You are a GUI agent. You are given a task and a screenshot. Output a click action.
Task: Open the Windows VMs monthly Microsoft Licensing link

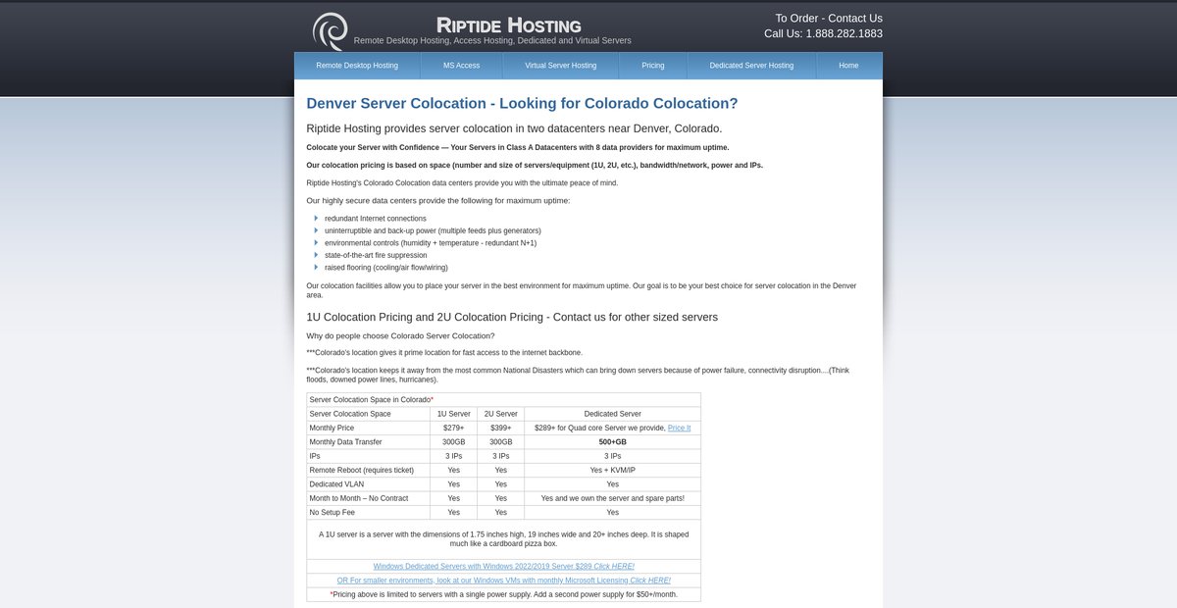(504, 581)
